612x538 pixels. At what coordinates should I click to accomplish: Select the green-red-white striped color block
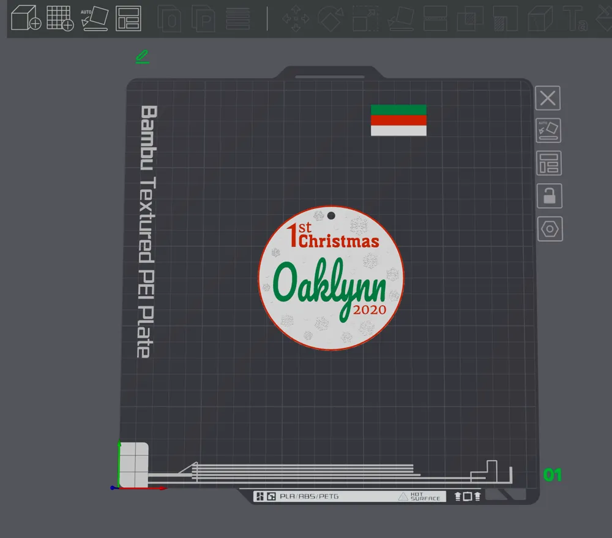pos(398,120)
